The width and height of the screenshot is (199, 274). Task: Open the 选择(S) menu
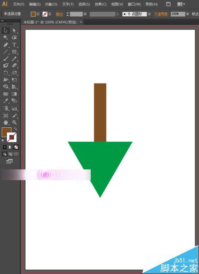coord(84,4)
